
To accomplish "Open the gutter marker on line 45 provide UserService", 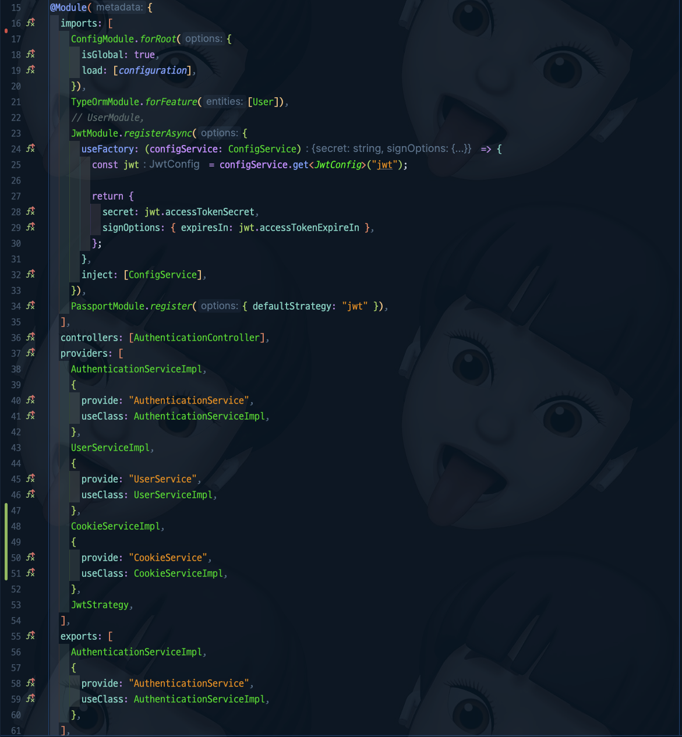I will 31,479.
